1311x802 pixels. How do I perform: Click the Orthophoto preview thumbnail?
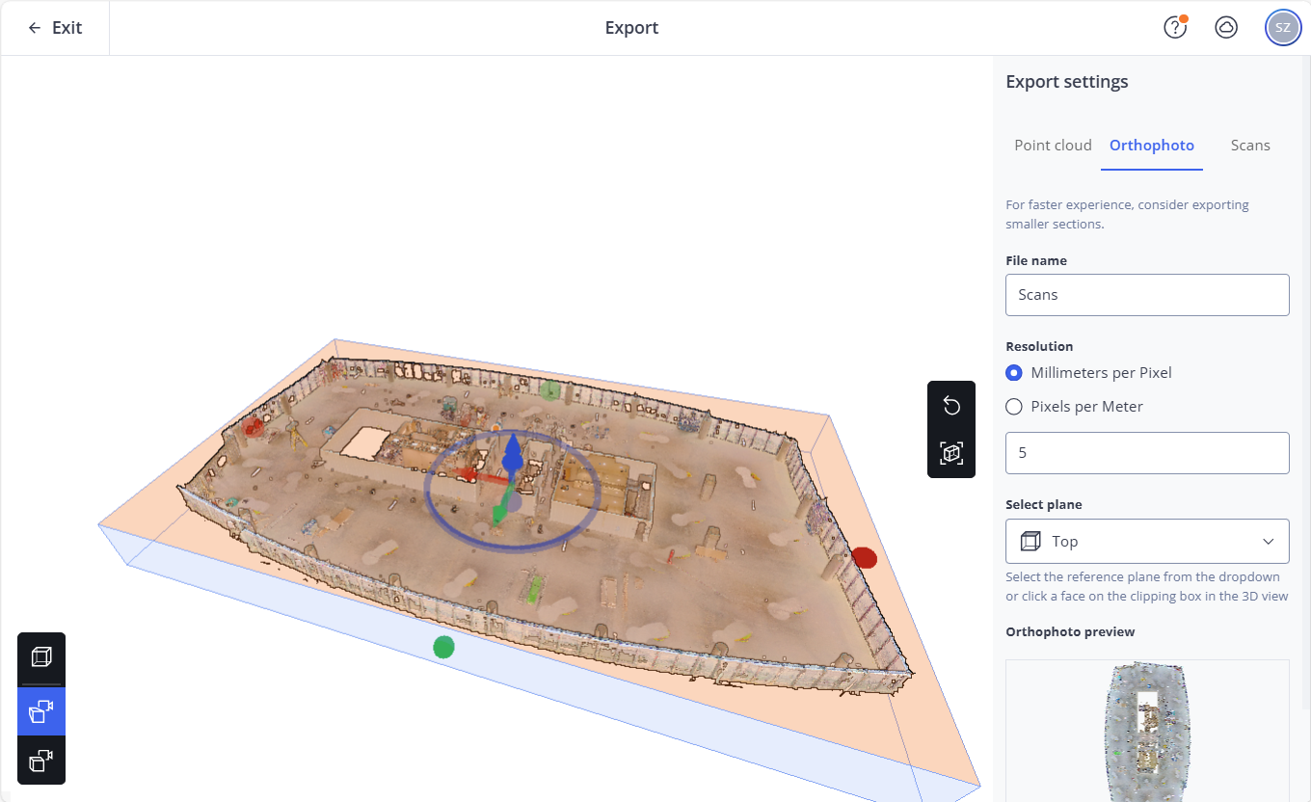coord(1146,731)
